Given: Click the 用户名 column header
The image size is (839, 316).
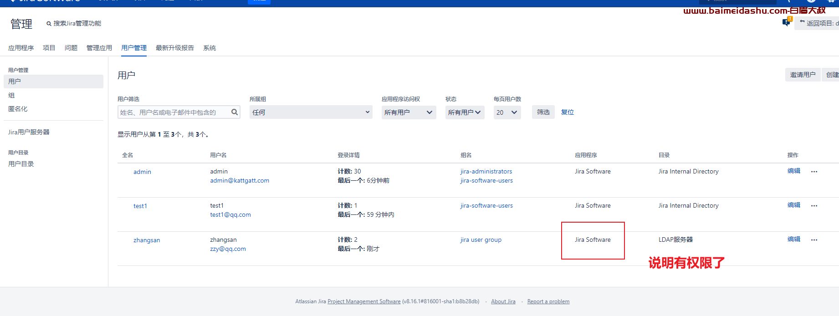Looking at the screenshot, I should 218,155.
